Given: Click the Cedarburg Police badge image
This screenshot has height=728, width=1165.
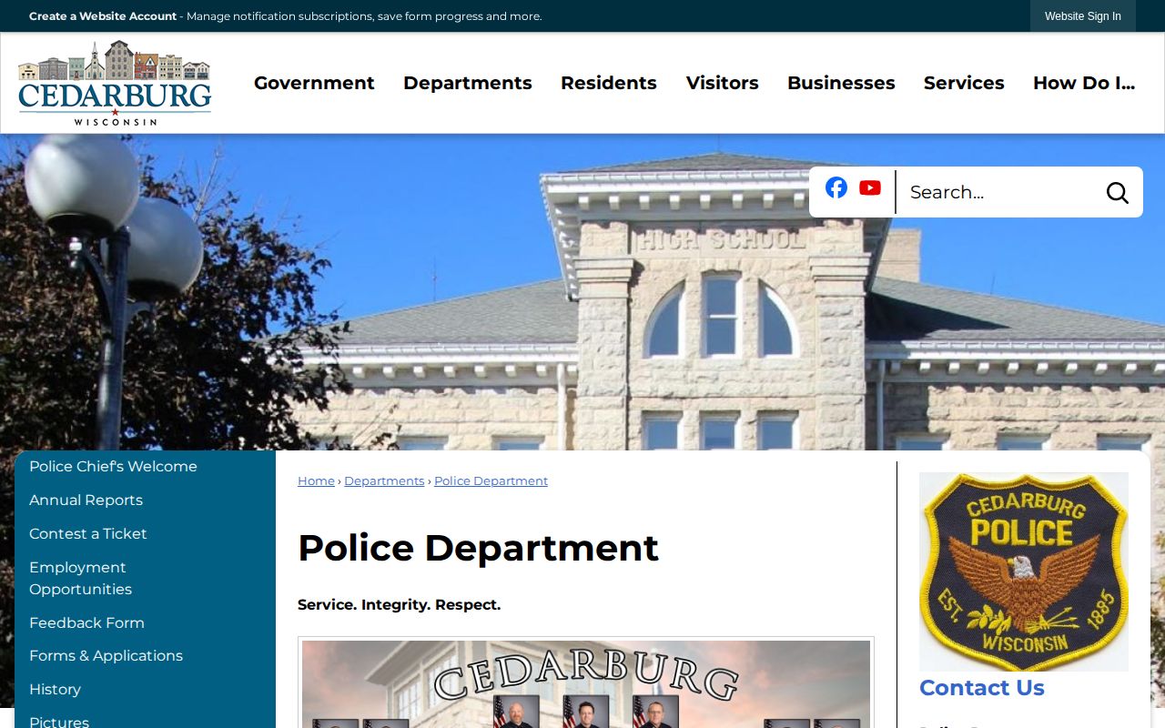Looking at the screenshot, I should [x=1024, y=571].
